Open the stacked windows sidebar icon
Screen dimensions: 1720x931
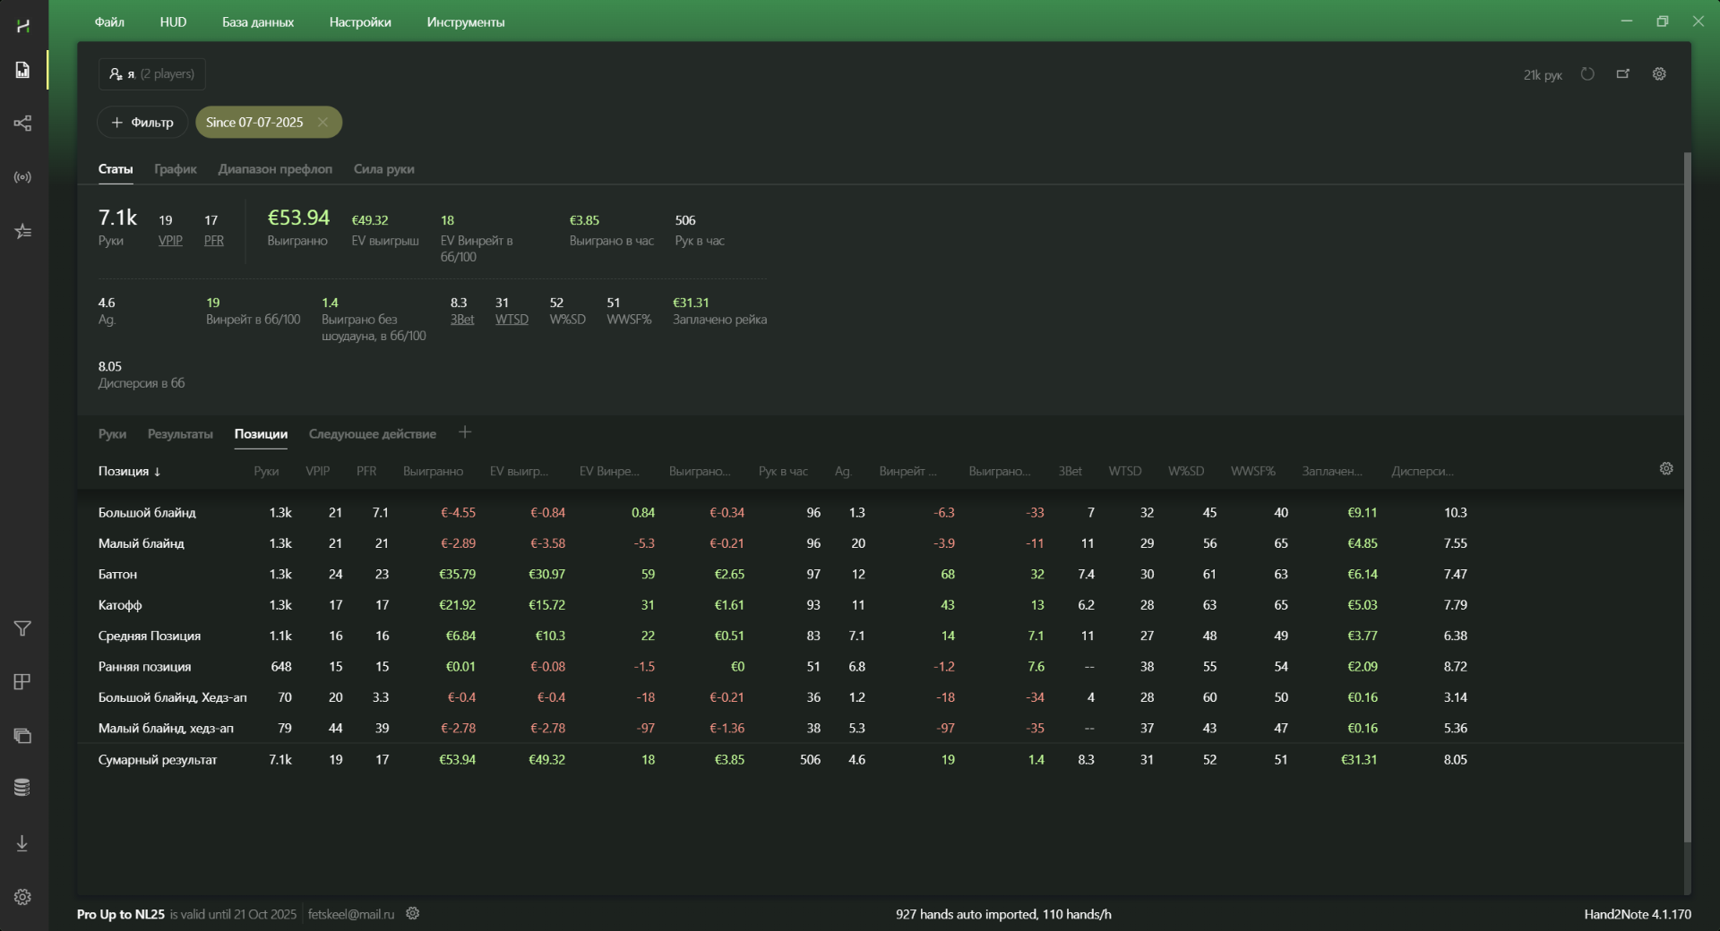23,736
